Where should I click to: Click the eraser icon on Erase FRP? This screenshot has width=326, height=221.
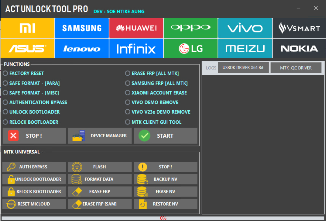coord(77,192)
